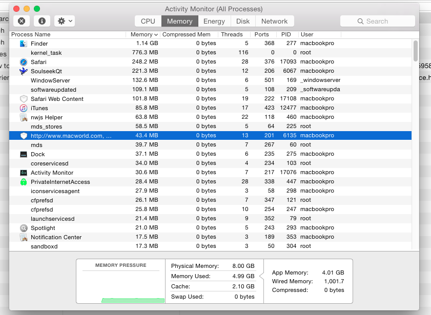Open the process Info inspector button
Viewport: 431px width, 315px height.
click(42, 21)
